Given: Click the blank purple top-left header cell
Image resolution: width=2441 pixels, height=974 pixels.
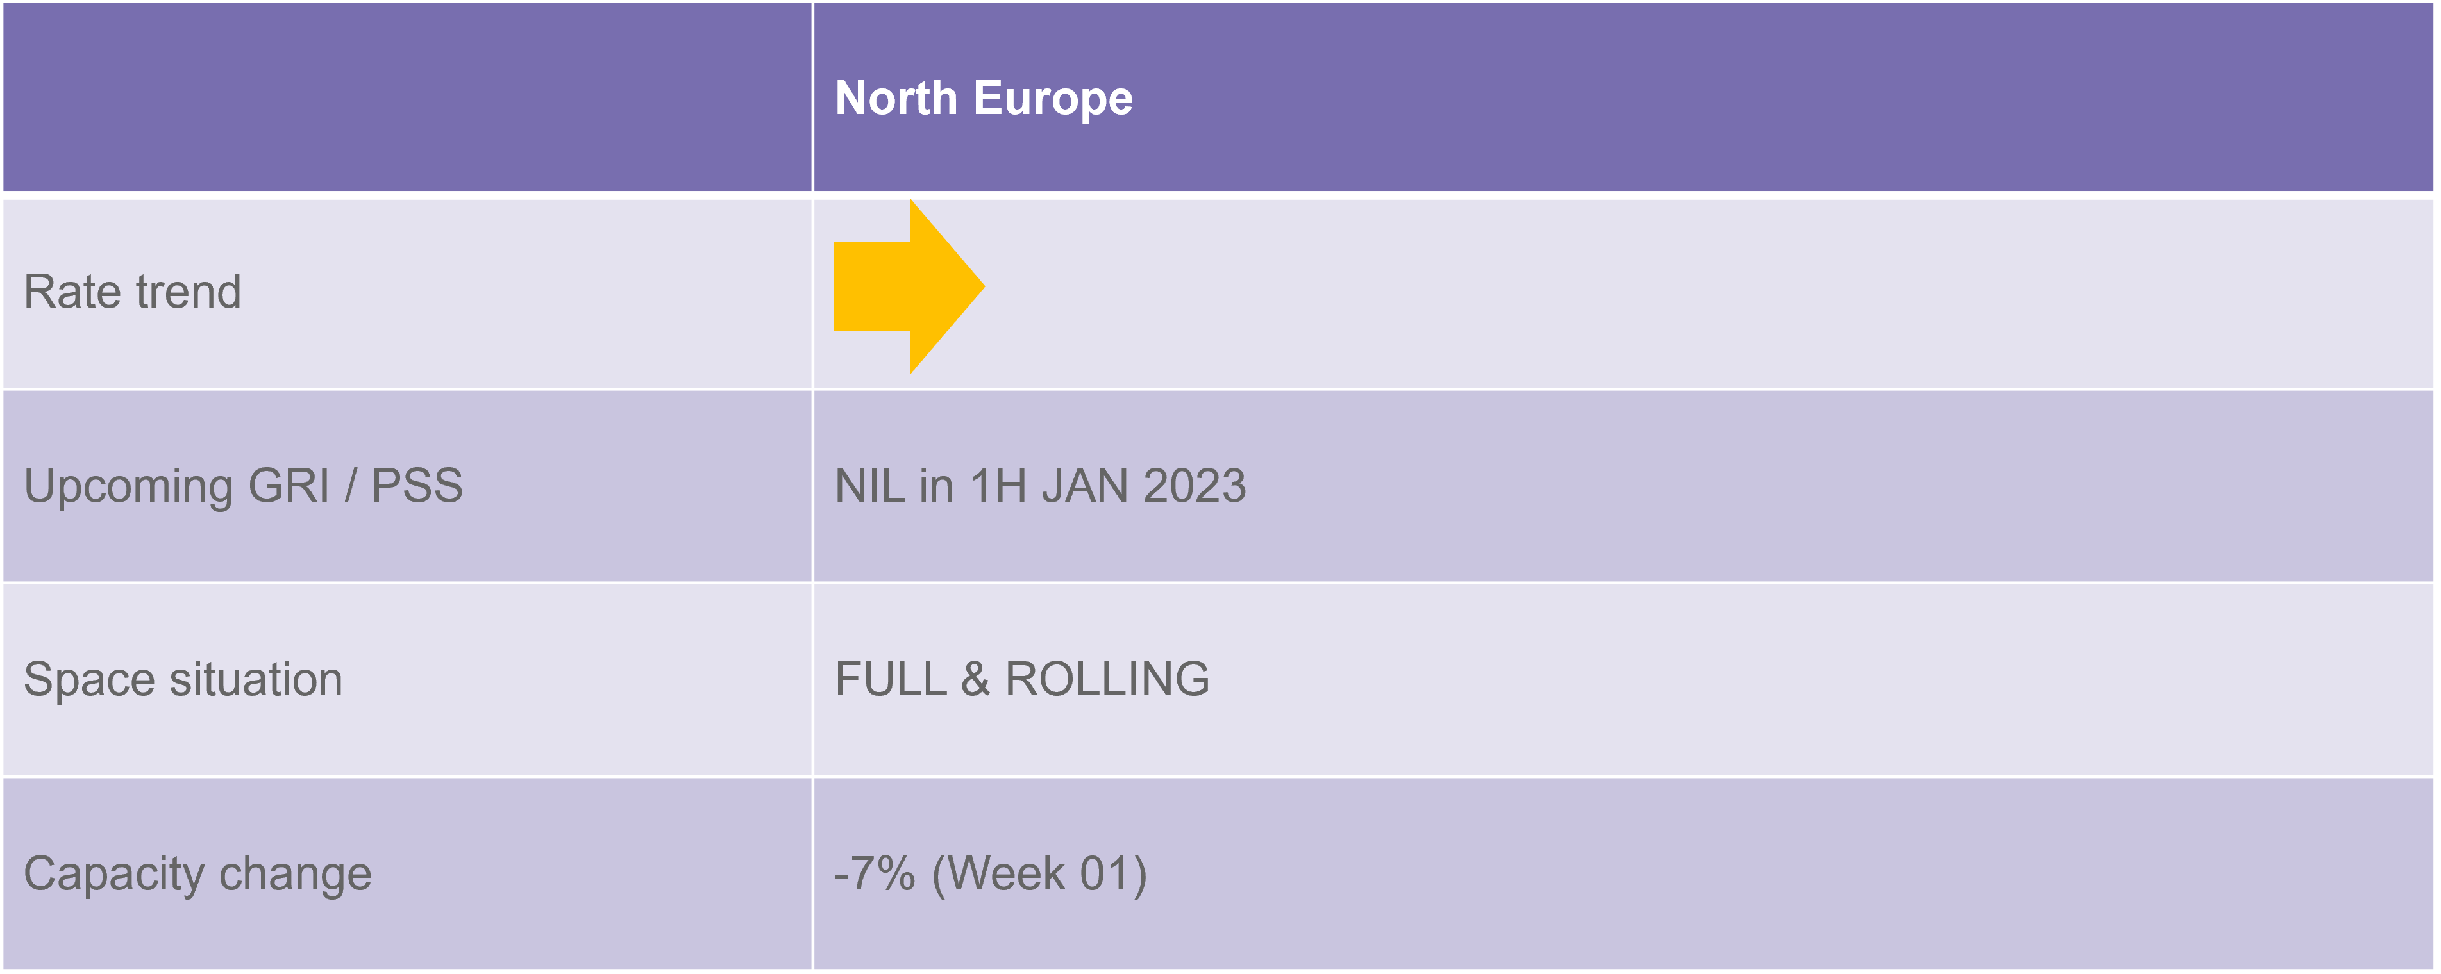Looking at the screenshot, I should point(407,97).
